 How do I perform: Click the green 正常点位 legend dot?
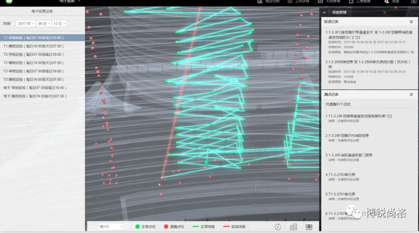tap(137, 227)
